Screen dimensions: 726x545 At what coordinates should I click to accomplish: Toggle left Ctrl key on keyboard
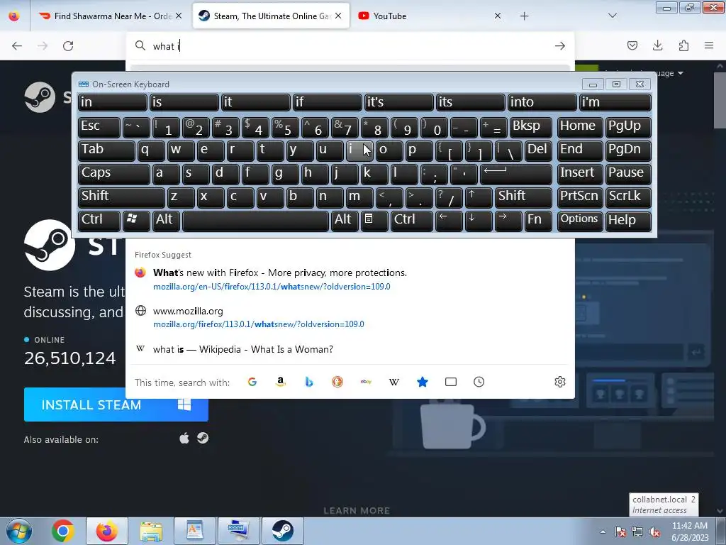(x=99, y=220)
